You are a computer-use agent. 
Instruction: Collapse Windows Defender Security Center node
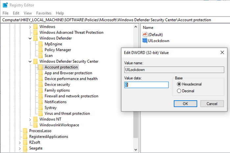[x=30, y=62]
